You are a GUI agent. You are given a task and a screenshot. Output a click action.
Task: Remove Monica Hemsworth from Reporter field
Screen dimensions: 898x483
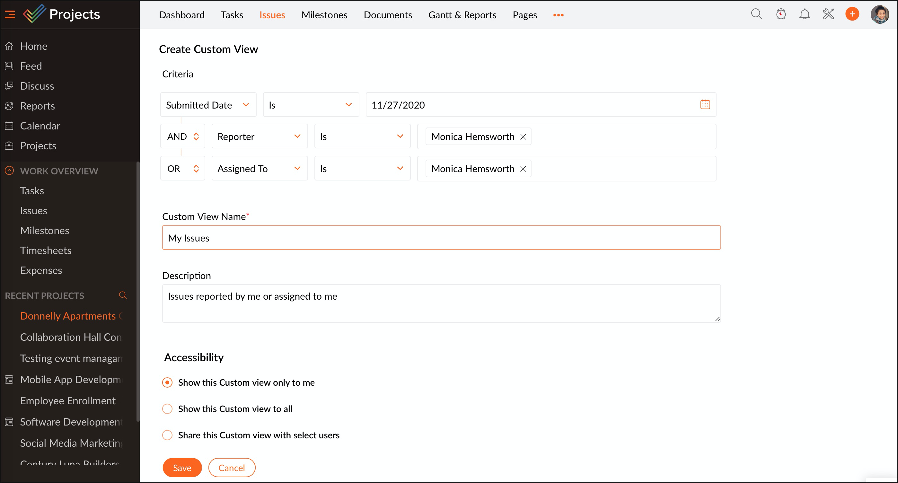[523, 136]
